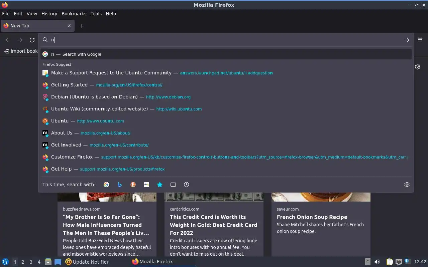Open search settings gear in dropdown
The width and height of the screenshot is (428, 267).
(x=407, y=185)
